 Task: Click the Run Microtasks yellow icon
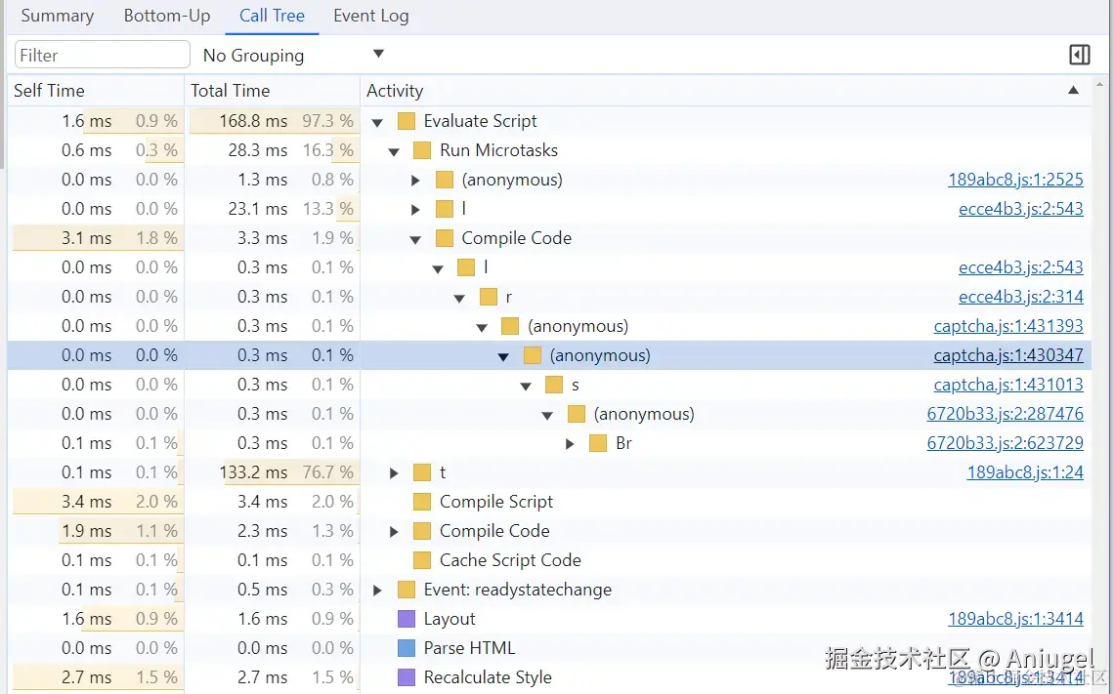[422, 150]
